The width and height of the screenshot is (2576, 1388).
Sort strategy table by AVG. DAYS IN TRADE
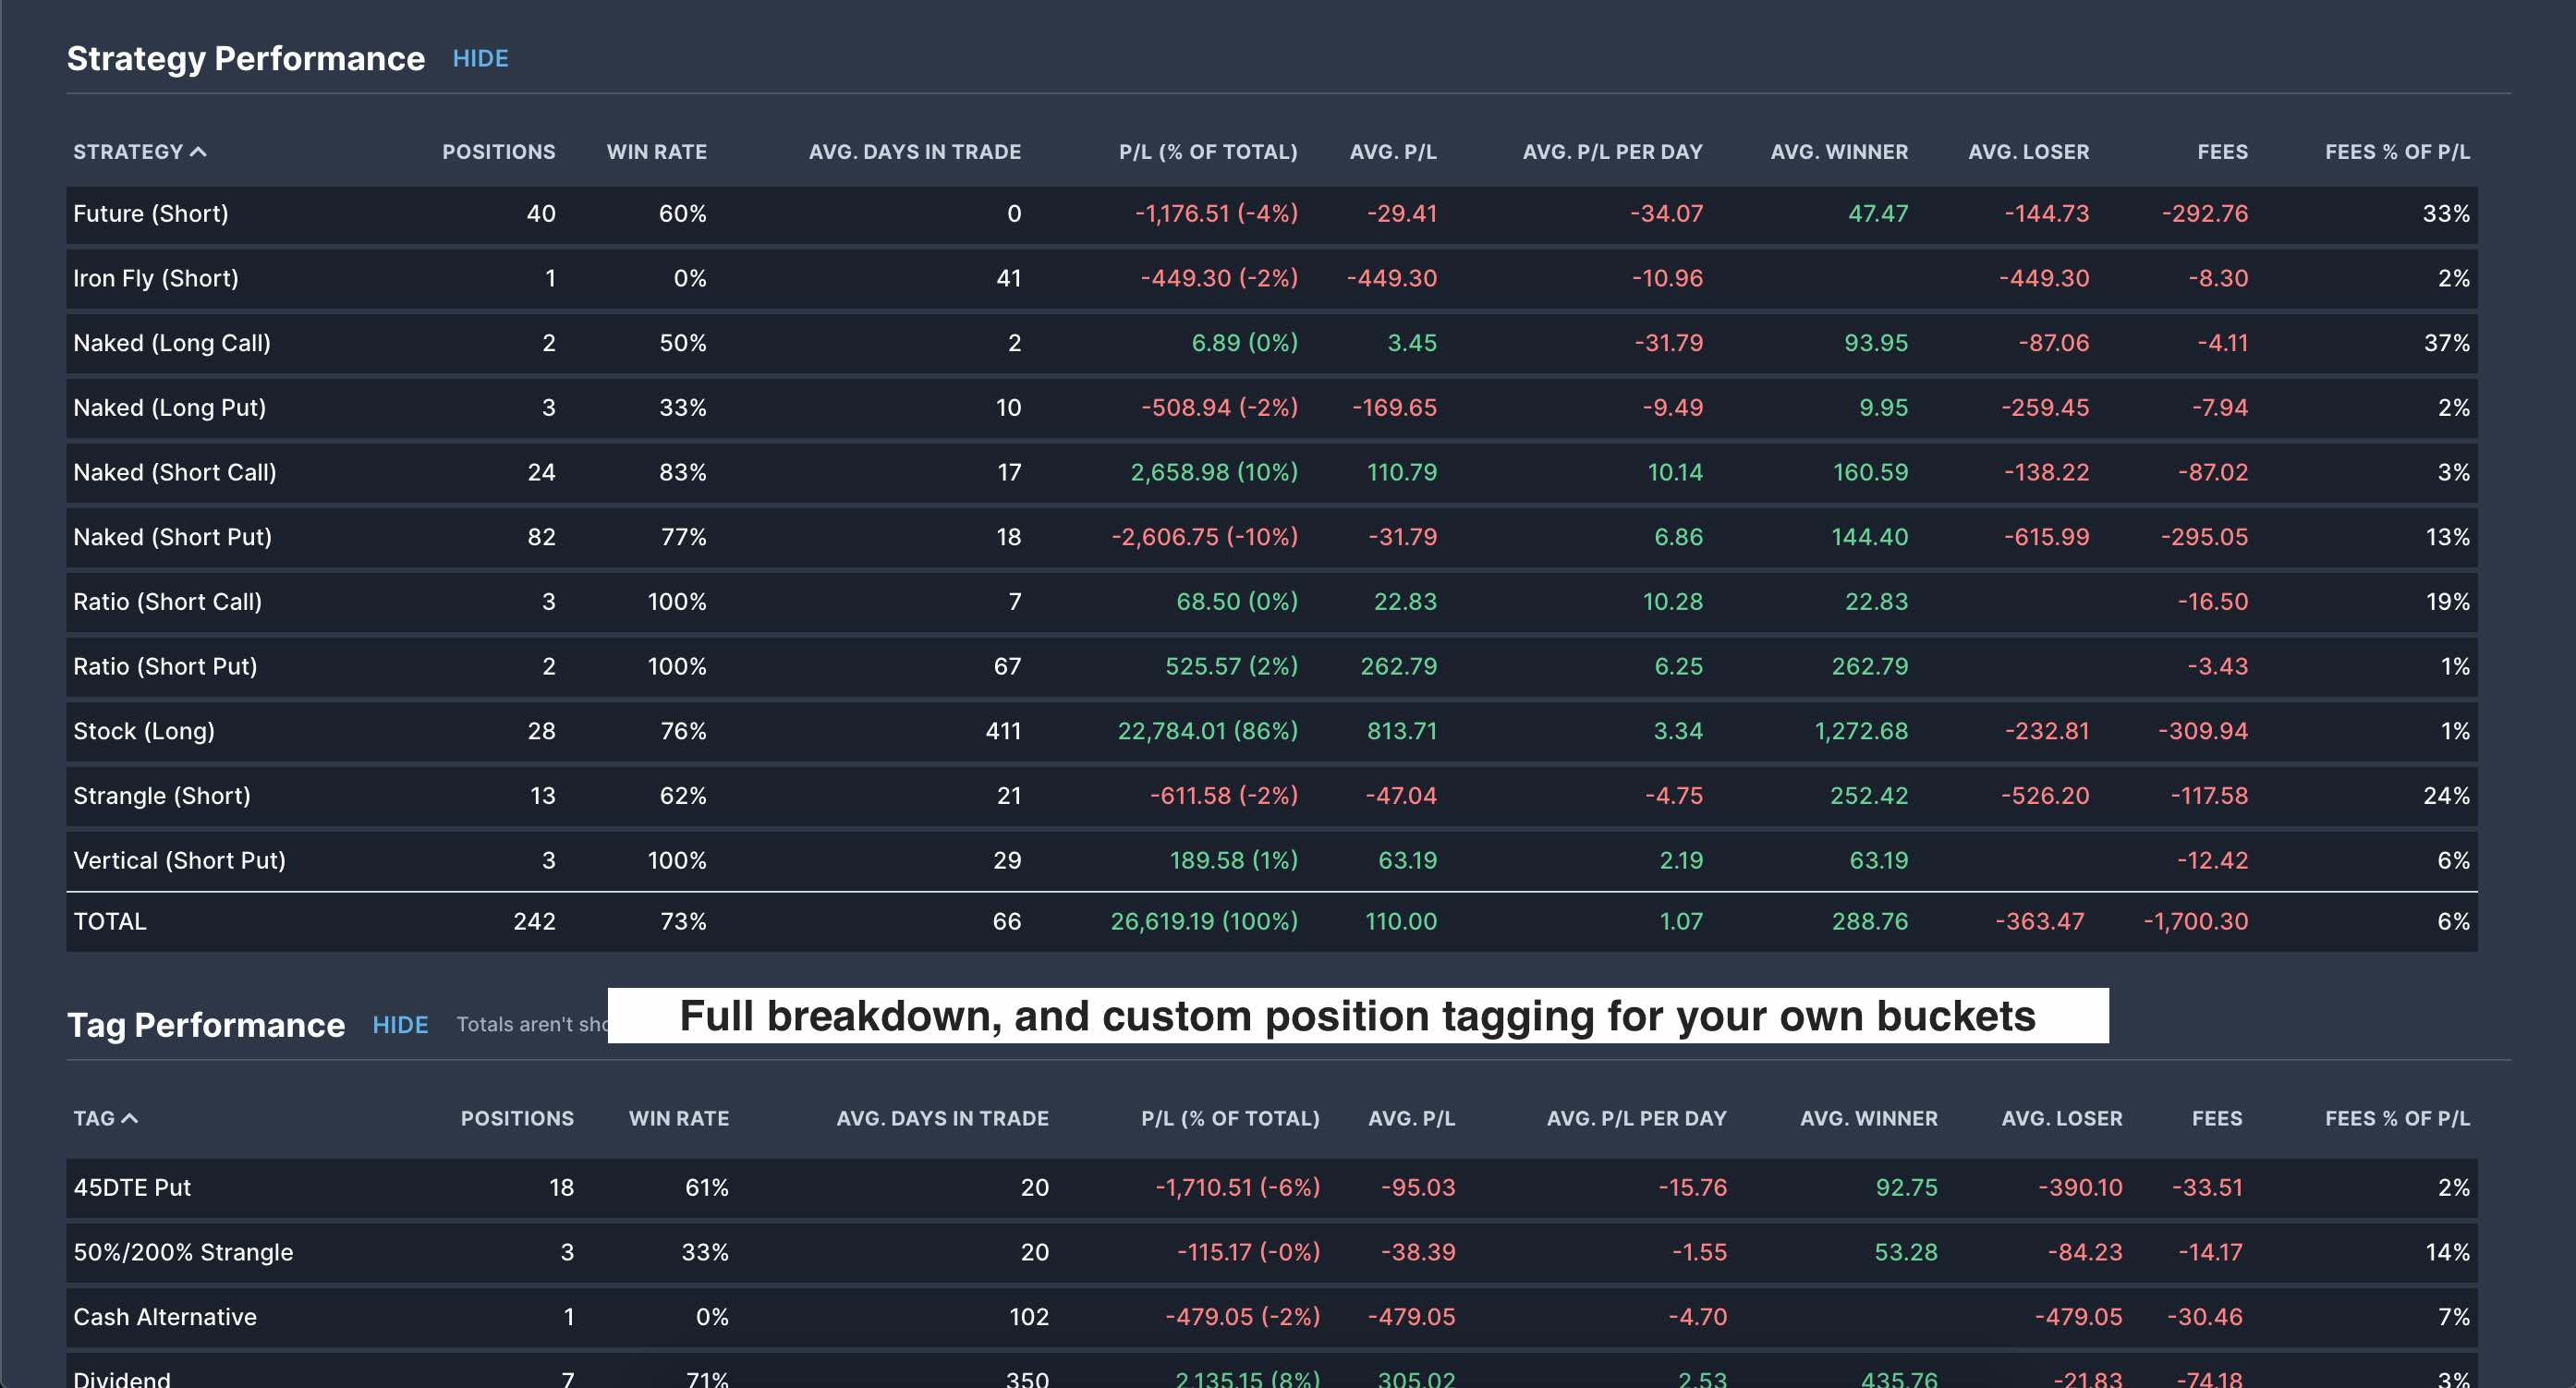[914, 152]
